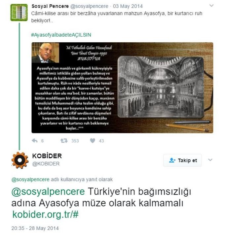Click the @KOBIDER handle under the name
225x235 pixels.
tap(46, 164)
